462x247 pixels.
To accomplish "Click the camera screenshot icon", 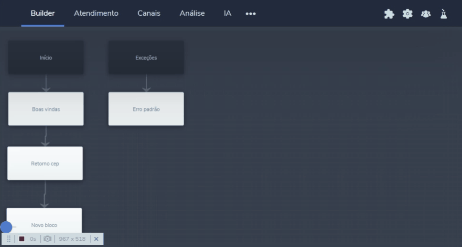I will (47, 239).
